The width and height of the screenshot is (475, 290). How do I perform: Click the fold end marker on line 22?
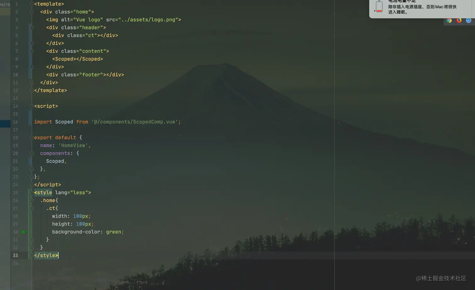32,169
